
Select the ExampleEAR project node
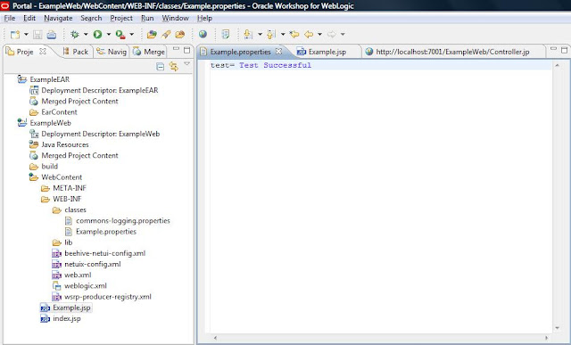click(x=50, y=79)
